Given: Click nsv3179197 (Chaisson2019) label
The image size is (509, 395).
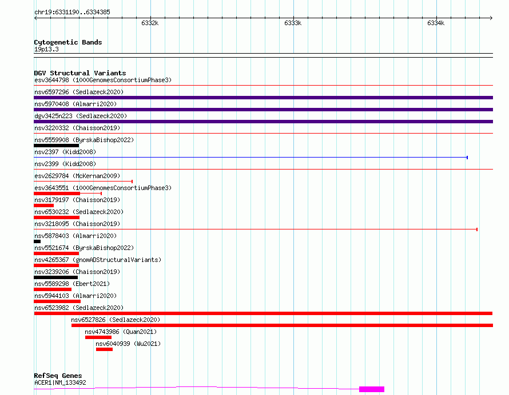Looking at the screenshot, I should pyautogui.click(x=77, y=200).
